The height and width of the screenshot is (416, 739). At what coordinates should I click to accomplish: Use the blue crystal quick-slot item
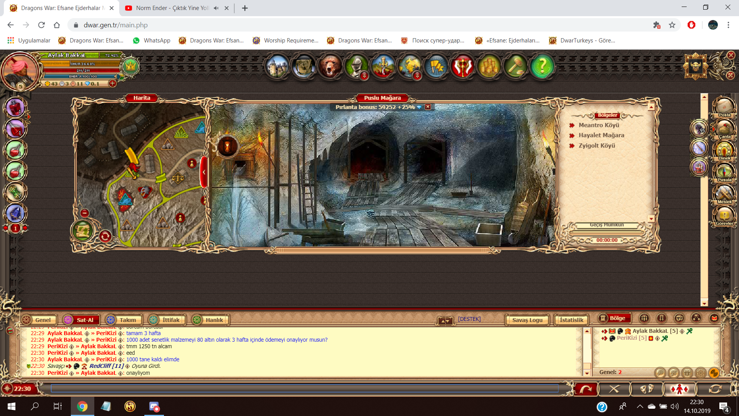(x=15, y=213)
